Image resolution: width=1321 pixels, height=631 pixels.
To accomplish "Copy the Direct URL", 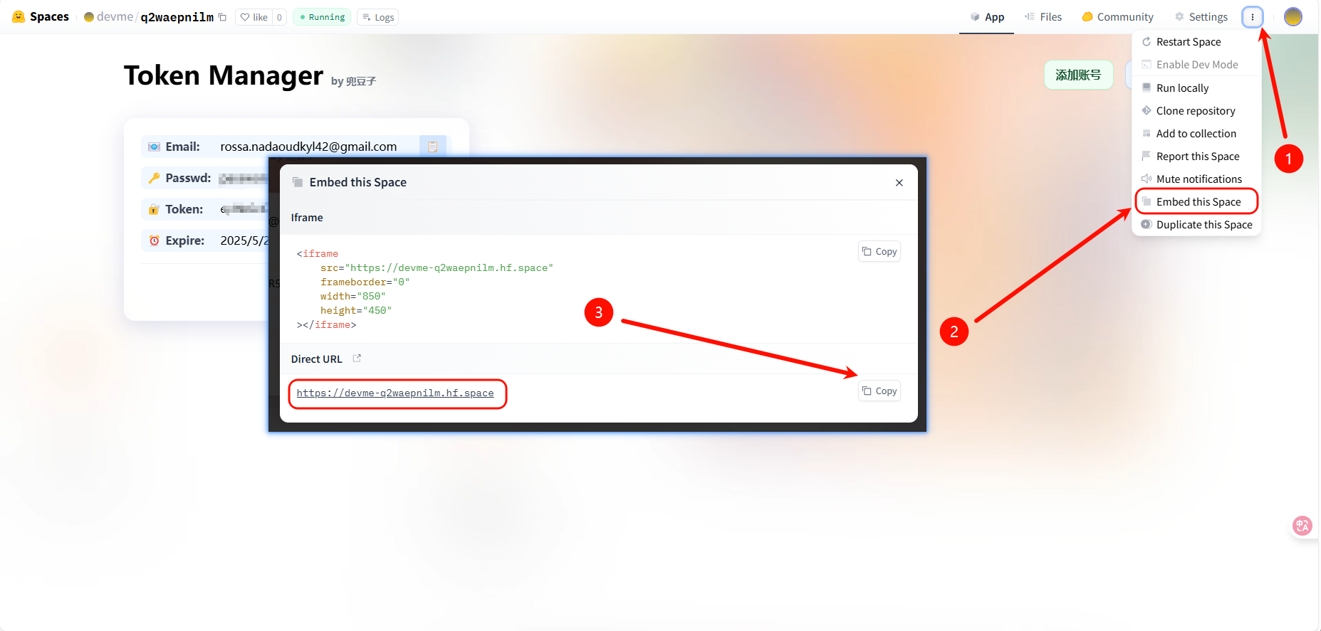I will point(879,391).
